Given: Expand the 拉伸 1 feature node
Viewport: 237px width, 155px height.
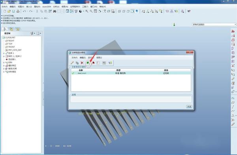Looking at the screenshot, I should coord(4,53).
